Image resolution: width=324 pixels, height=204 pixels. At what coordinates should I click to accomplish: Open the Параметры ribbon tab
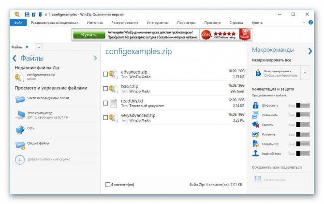point(186,23)
